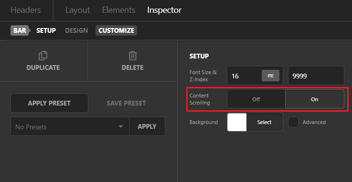Click the SETUP panel heading text
The width and height of the screenshot is (352, 182).
coord(199,56)
